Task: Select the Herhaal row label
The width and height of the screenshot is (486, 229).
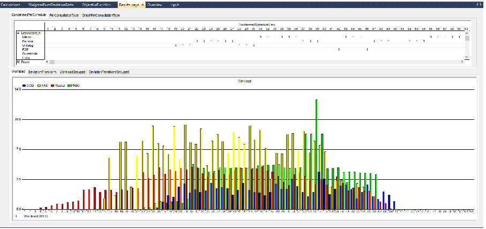Action: pos(27,41)
